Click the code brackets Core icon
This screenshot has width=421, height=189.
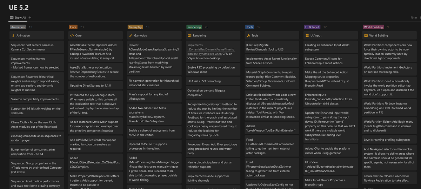coord(72,35)
